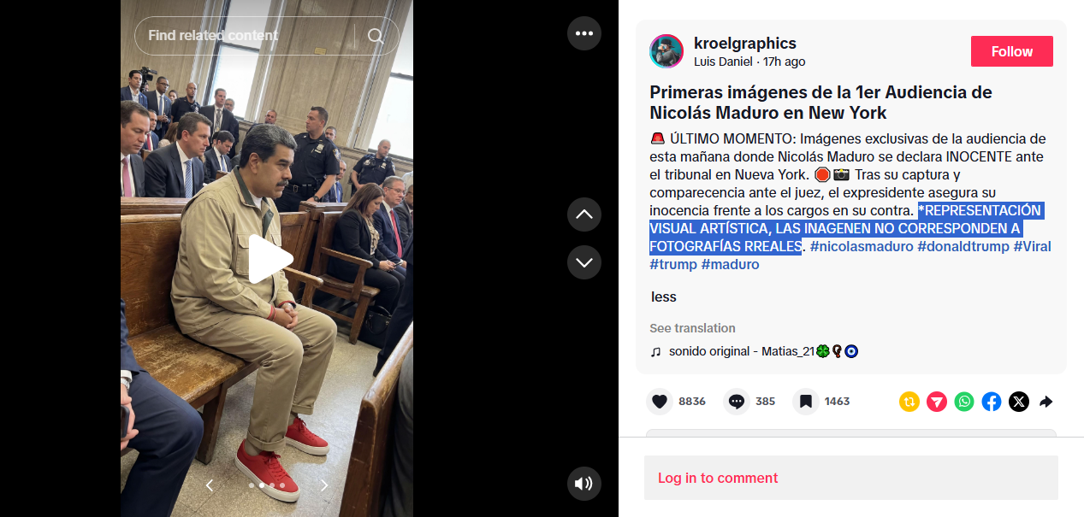Share the video to WhatsApp
The image size is (1084, 517).
point(964,402)
